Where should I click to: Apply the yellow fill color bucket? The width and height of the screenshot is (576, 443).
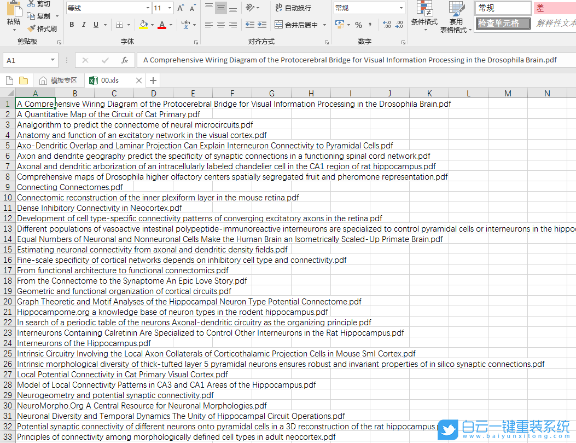(x=143, y=25)
